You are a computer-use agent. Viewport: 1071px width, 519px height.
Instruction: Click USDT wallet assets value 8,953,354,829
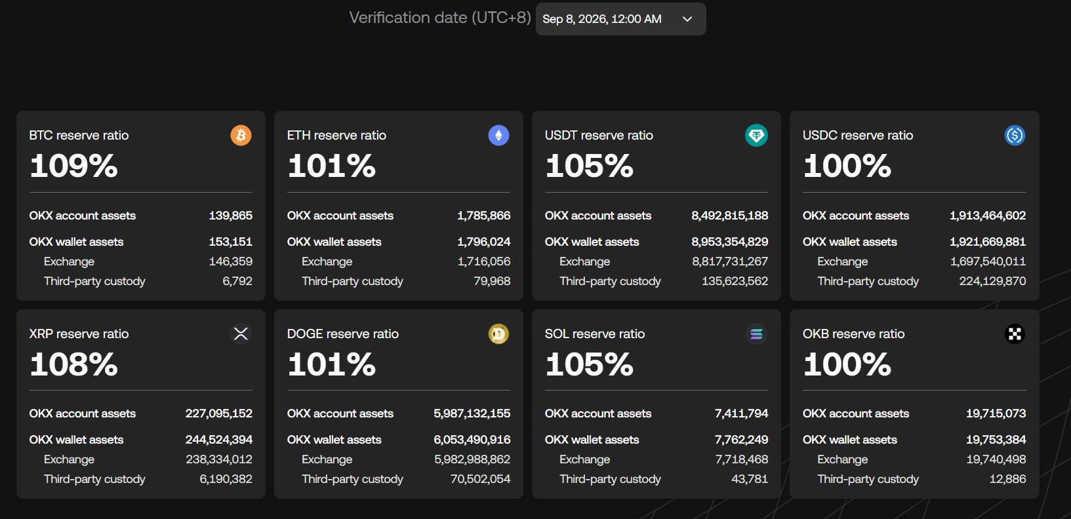(730, 242)
